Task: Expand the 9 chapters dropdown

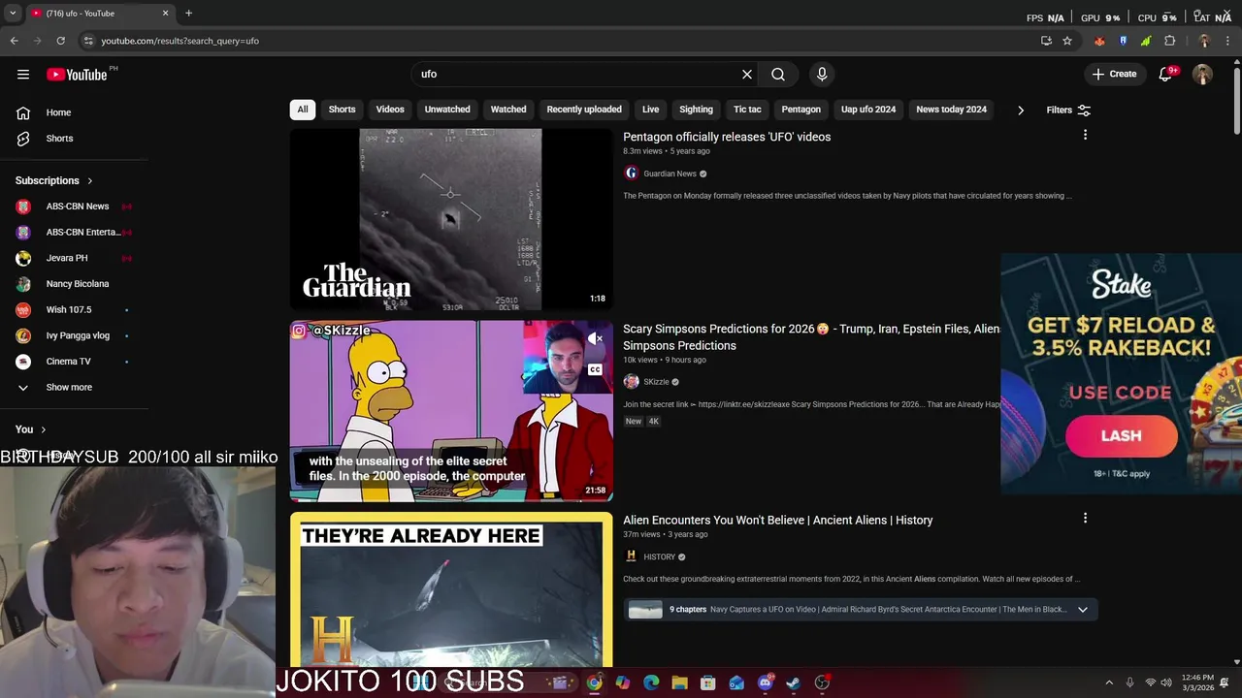Action: pos(1083,610)
